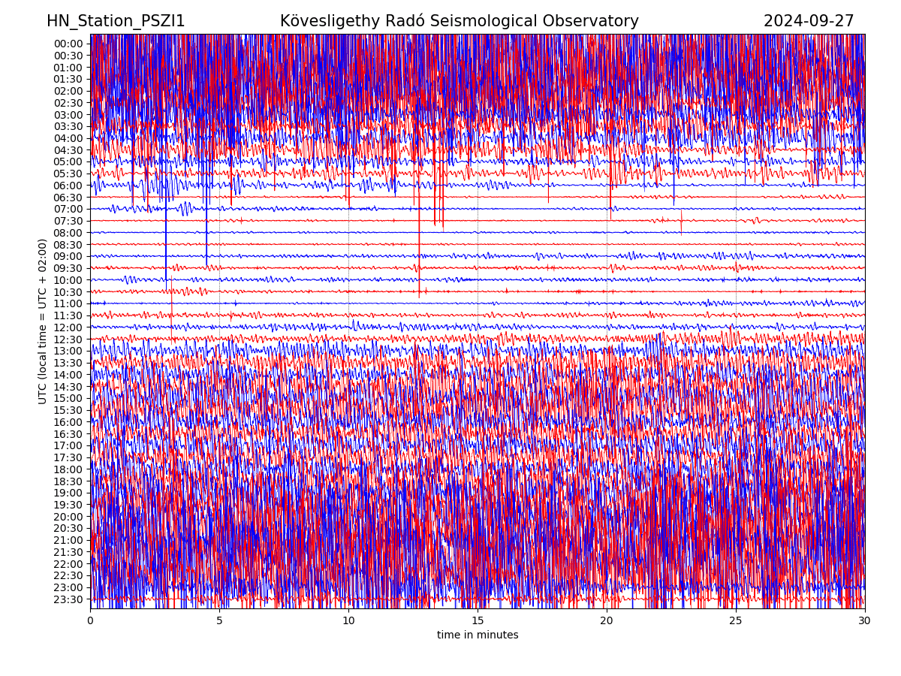This screenshot has width=901, height=676.
Task: Select the 15:30 time row label
Action: point(68,410)
